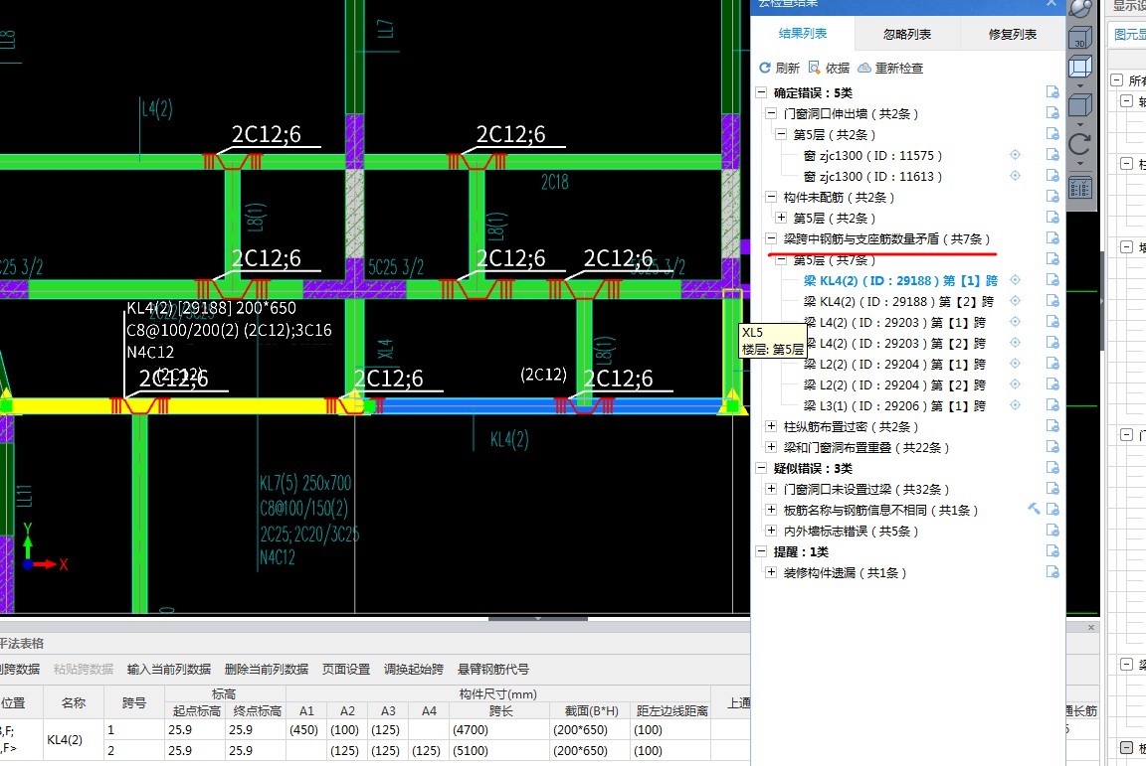Screen dimensions: 1146x766
Task: Expand 内外墙标志错误（共5条）
Action: tap(771, 531)
